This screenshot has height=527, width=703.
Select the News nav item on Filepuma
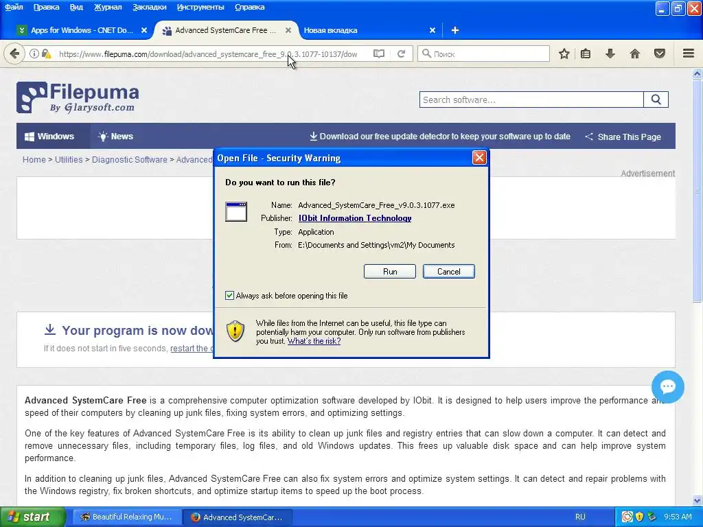pyautogui.click(x=115, y=137)
